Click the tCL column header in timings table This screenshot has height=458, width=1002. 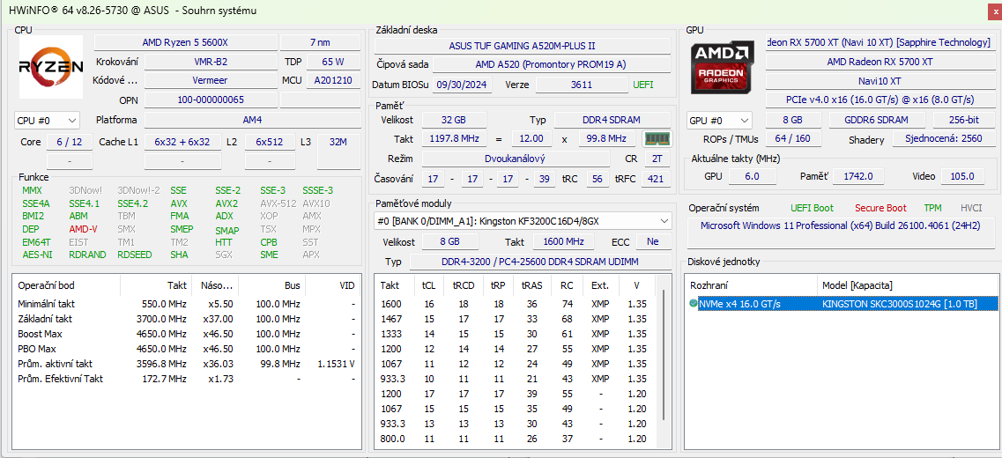[x=429, y=285]
